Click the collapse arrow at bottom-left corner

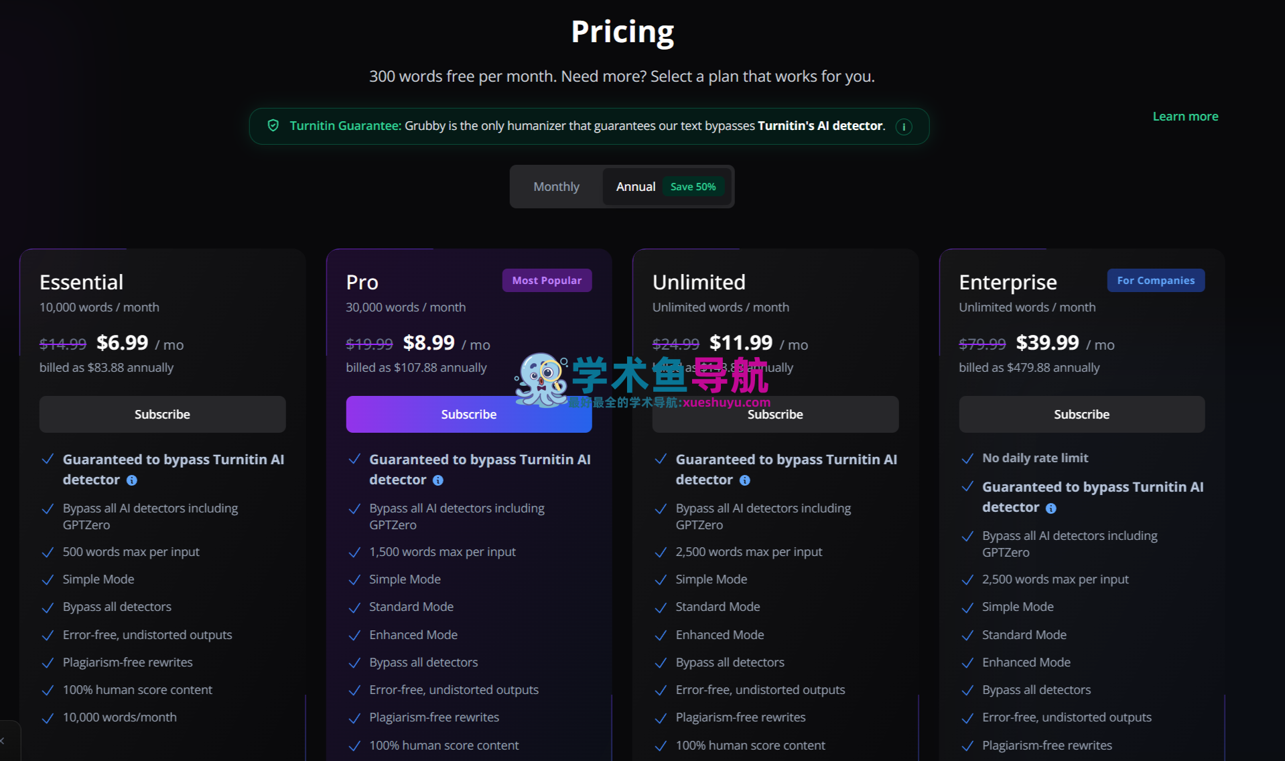3,741
